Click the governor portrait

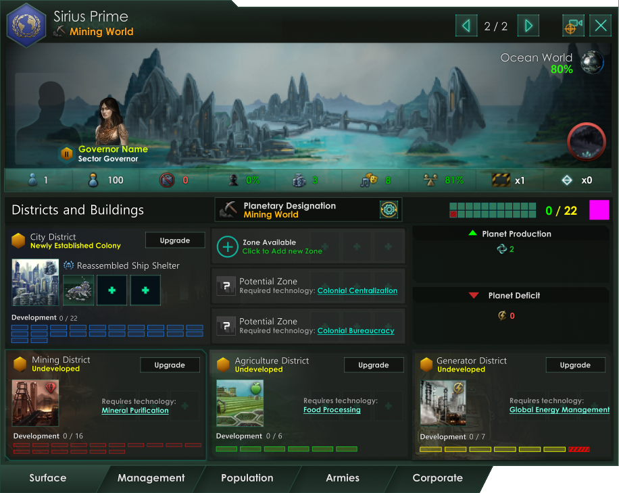coord(112,121)
